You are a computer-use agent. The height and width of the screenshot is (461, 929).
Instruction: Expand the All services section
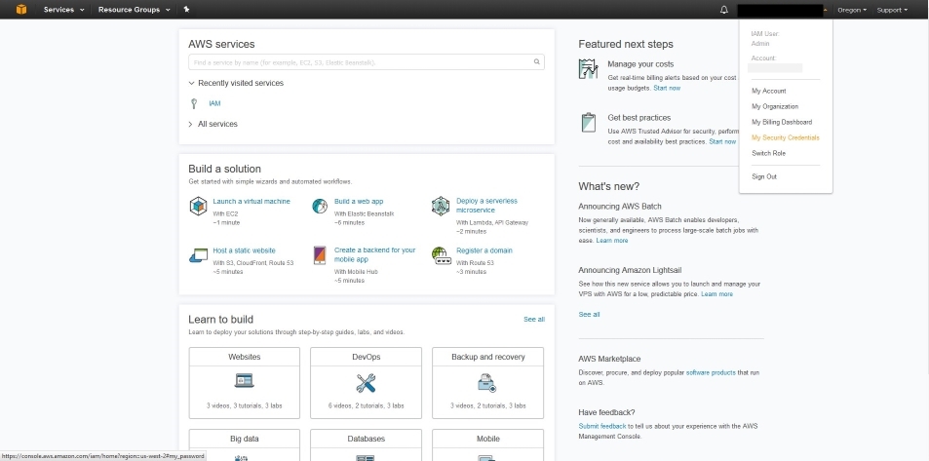[213, 124]
